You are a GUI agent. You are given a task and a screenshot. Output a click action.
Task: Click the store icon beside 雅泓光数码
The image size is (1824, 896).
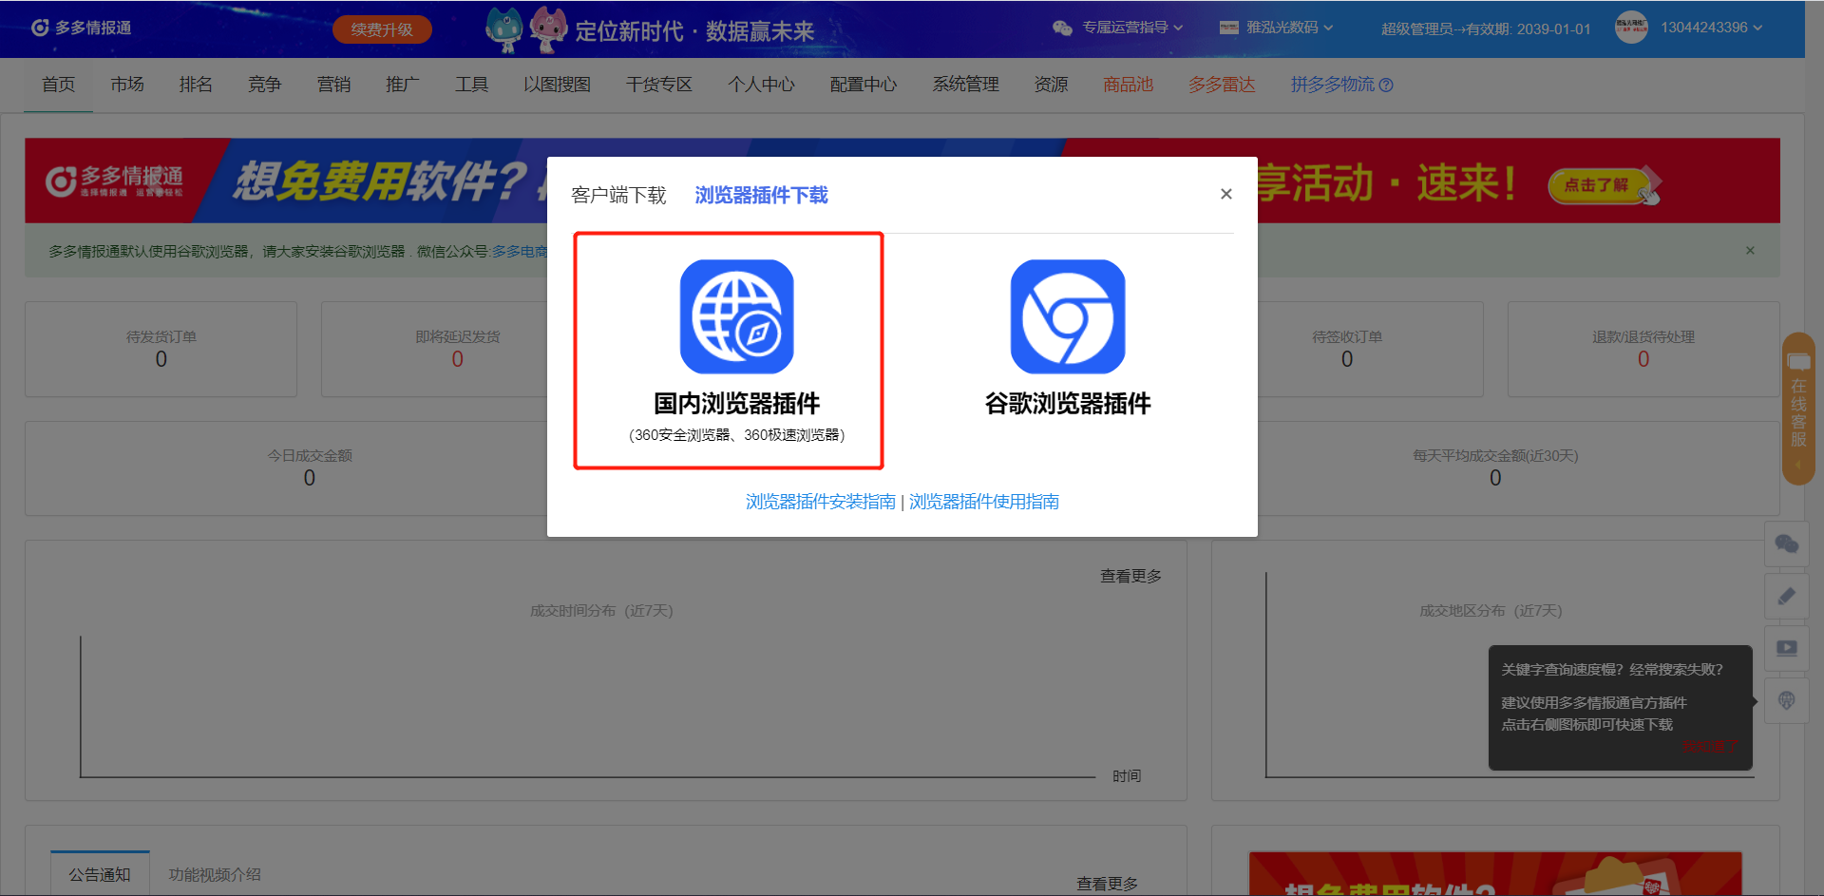point(1229,28)
